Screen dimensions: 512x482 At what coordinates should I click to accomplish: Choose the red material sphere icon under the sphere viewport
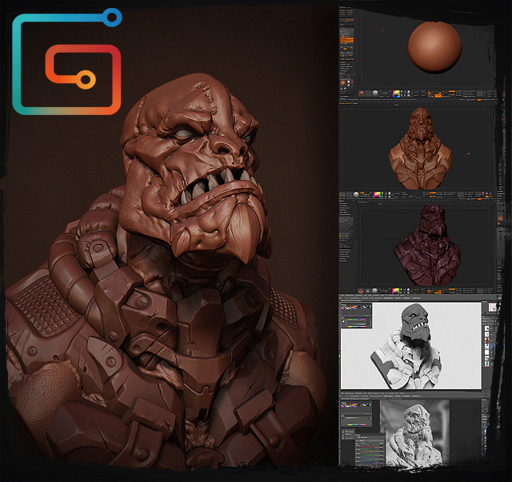click(x=362, y=93)
